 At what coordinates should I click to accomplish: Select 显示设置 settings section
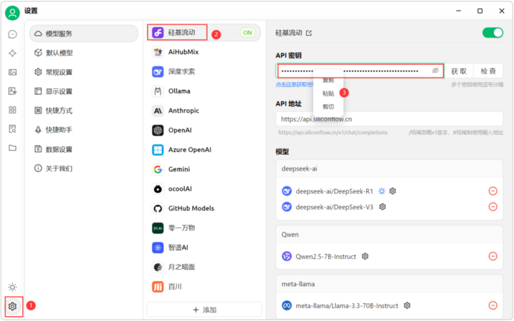84,91
